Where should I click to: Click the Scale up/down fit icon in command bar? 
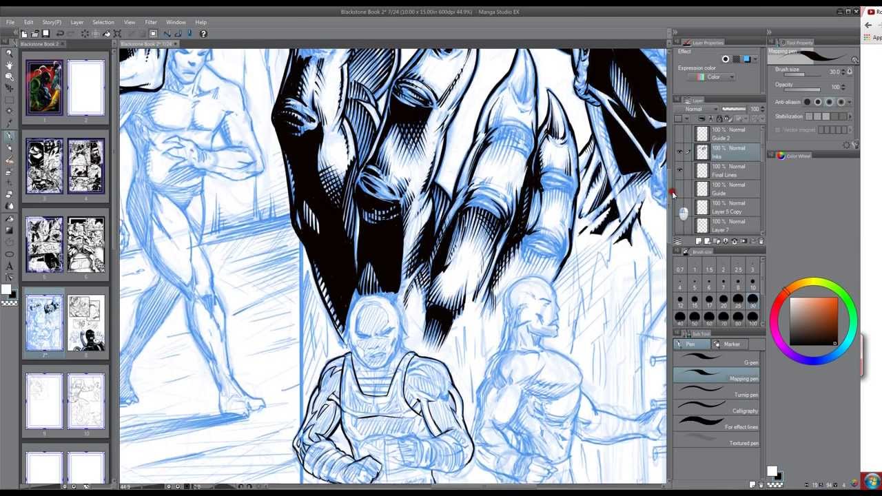(x=117, y=34)
